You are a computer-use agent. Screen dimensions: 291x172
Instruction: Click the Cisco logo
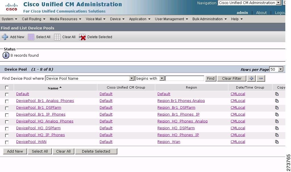[x=11, y=7]
